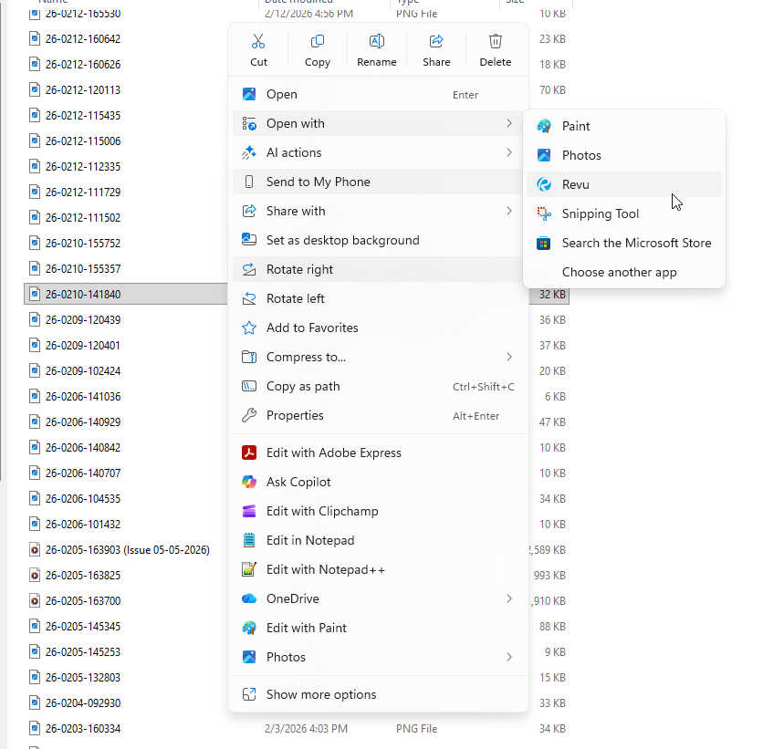Click the 47 KB size cell
This screenshot has width=784, height=749.
[552, 421]
